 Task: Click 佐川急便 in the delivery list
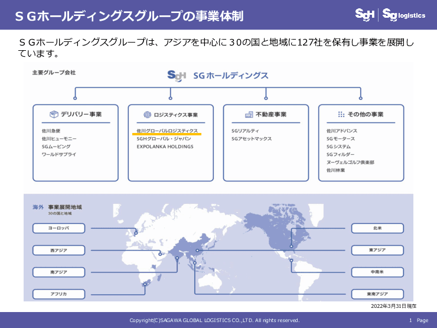coord(51,131)
